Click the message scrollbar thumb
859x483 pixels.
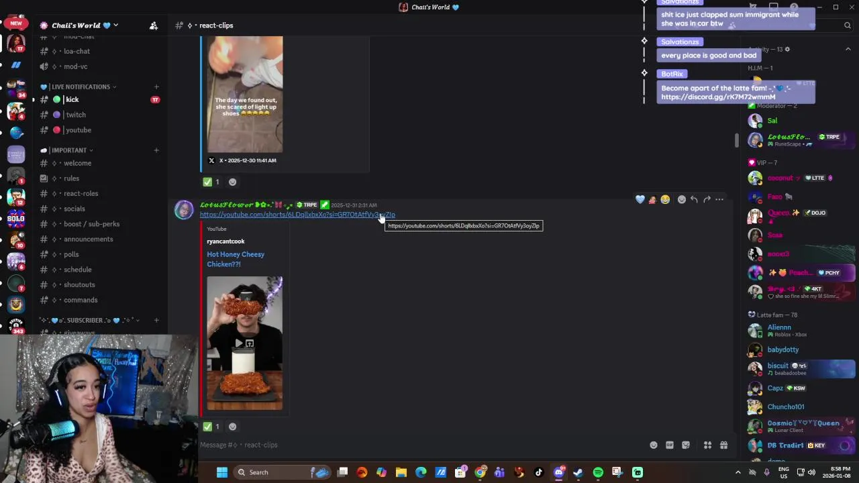point(736,140)
